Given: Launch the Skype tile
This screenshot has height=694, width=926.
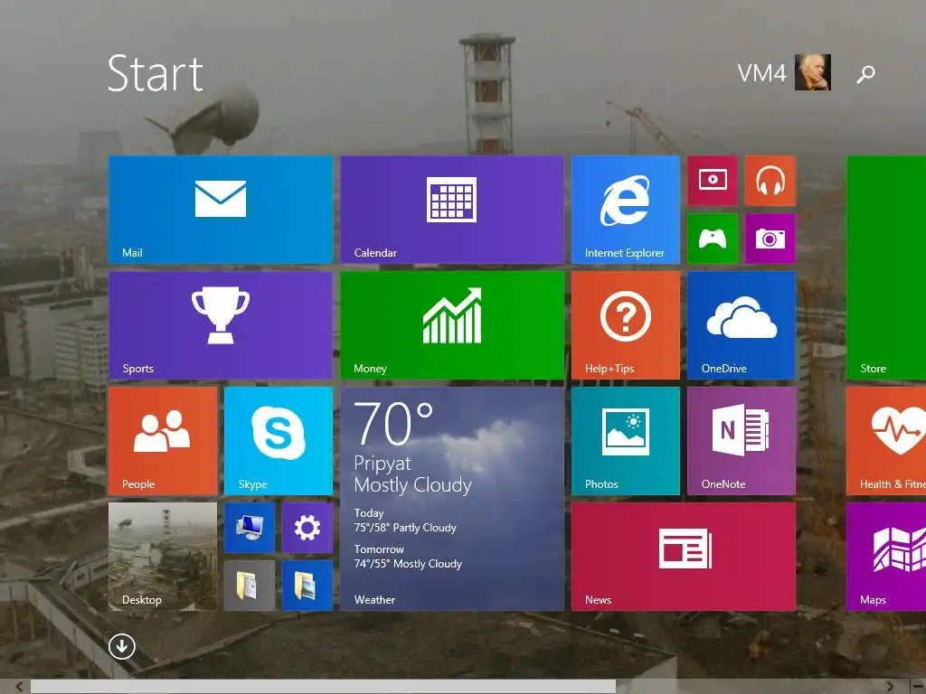Looking at the screenshot, I should point(279,441).
